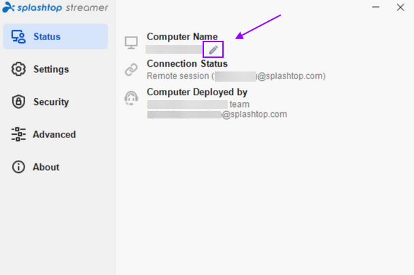Screen dimensions: 414x275
Task: Click the Security shield lock icon
Action: point(18,101)
